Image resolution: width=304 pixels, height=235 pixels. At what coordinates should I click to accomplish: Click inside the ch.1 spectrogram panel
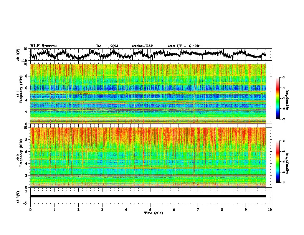148,94
